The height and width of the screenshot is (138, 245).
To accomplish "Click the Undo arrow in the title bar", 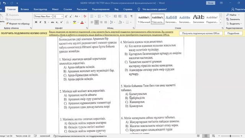I will (x=4, y=3).
